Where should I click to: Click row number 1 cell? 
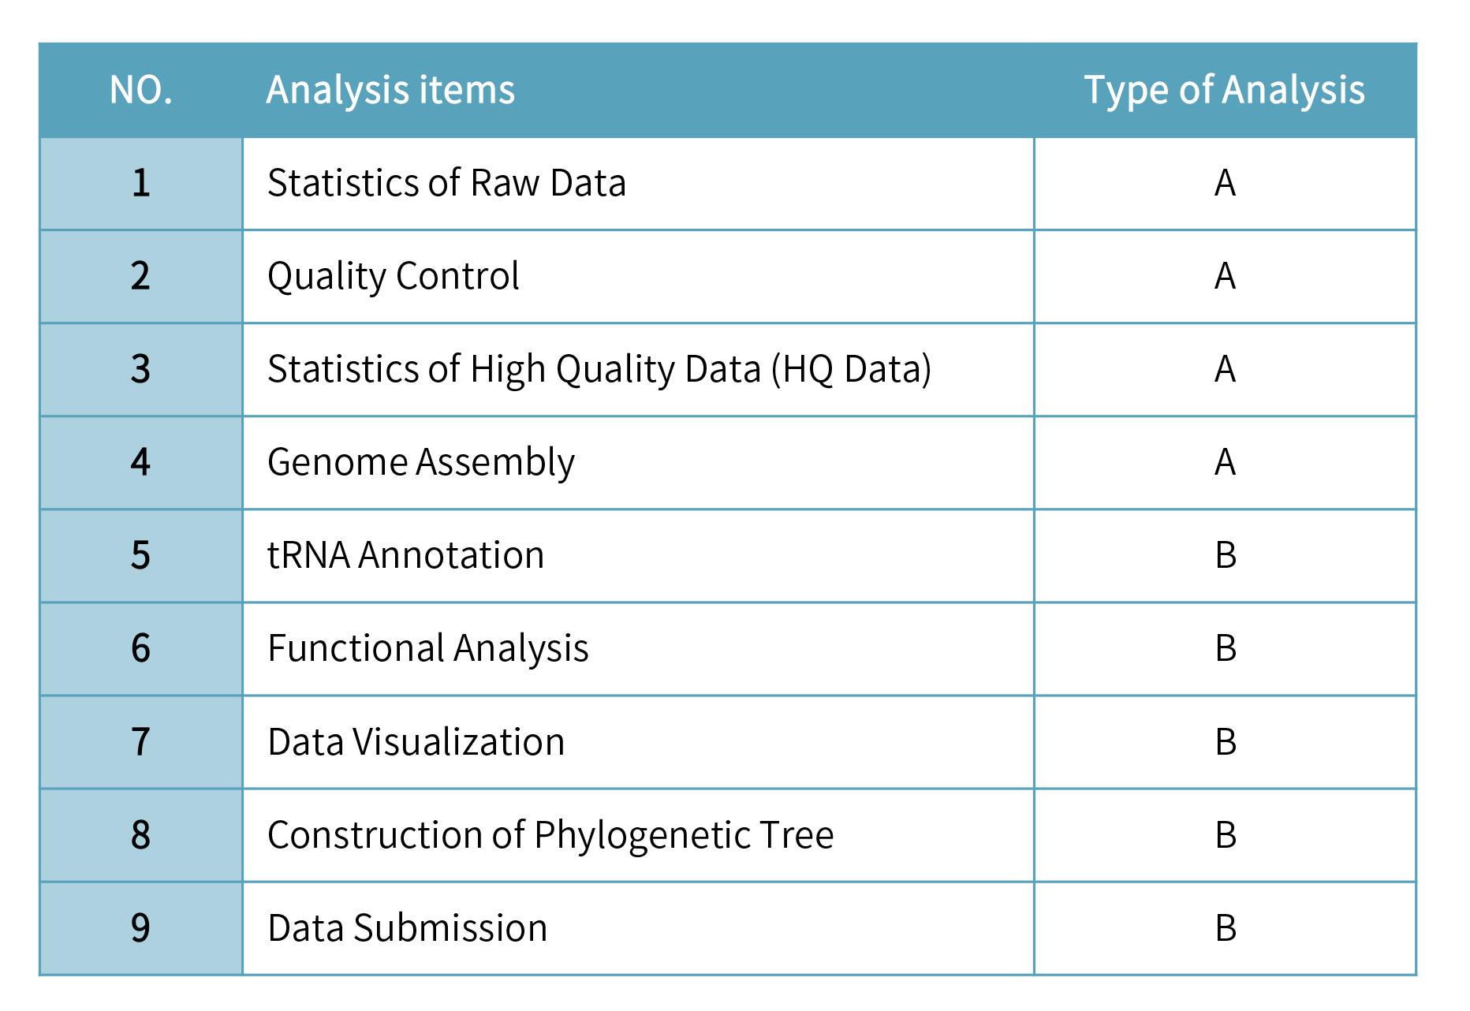[x=141, y=183]
